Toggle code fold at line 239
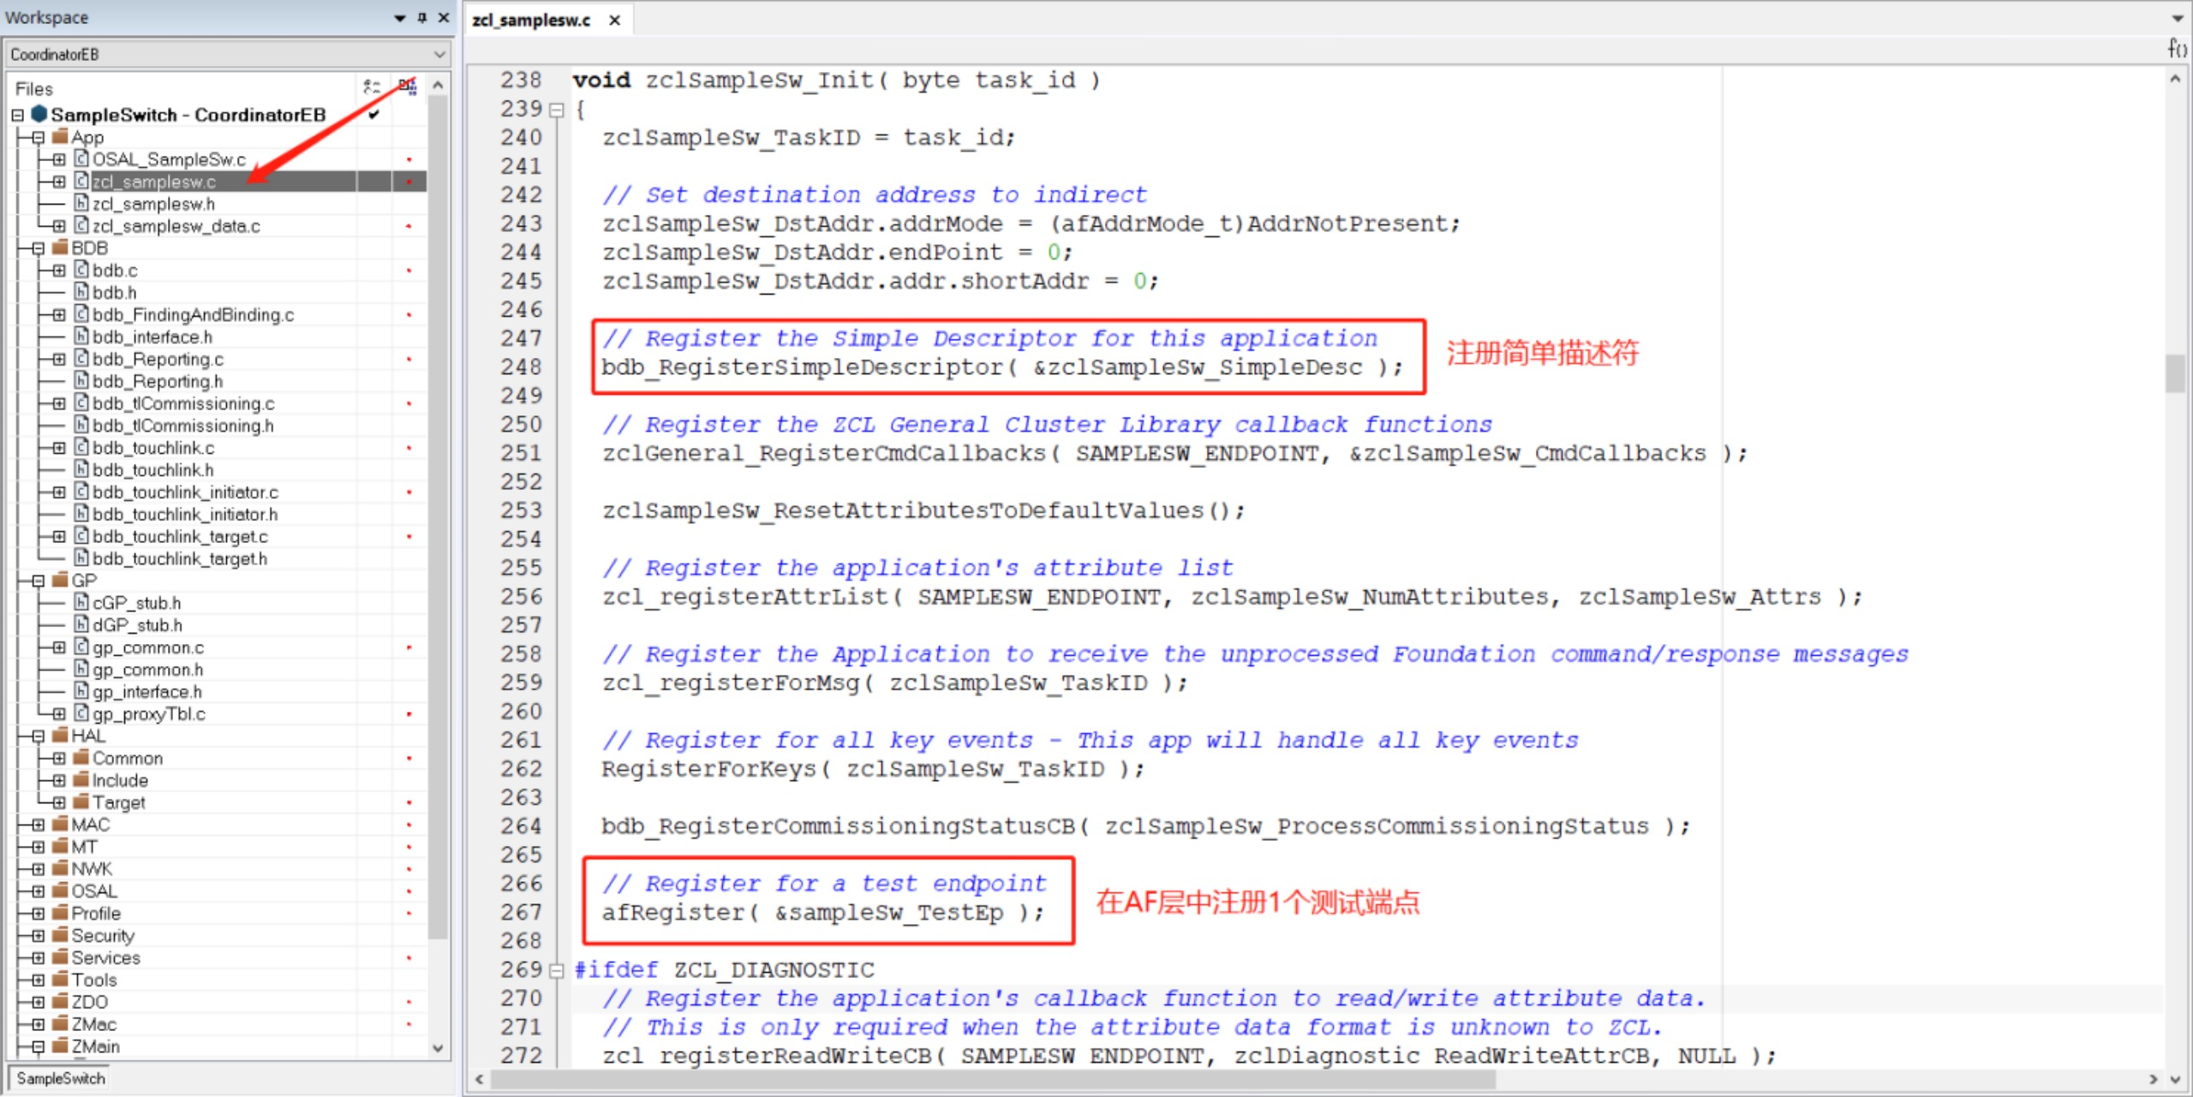This screenshot has height=1097, width=2193. (557, 110)
